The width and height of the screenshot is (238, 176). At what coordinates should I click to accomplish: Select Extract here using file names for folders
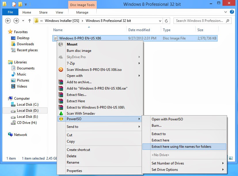[184, 147]
